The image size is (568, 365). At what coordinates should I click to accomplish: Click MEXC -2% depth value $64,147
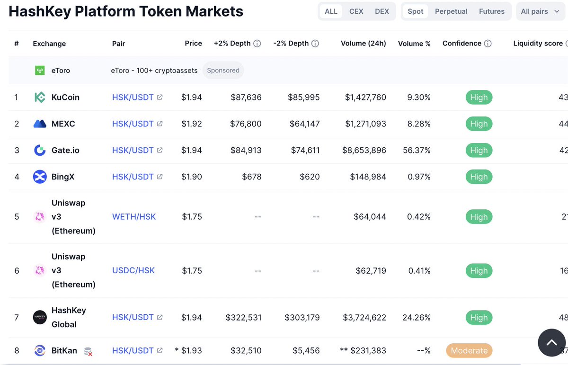304,124
